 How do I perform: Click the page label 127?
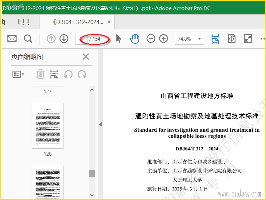tap(48, 92)
